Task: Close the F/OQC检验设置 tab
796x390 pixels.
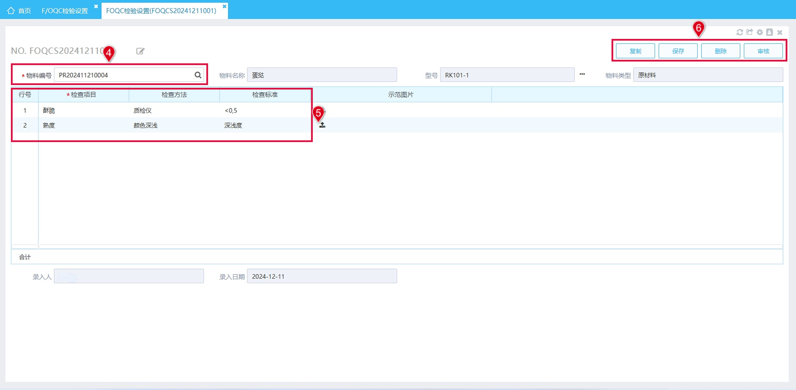Action: pos(96,6)
